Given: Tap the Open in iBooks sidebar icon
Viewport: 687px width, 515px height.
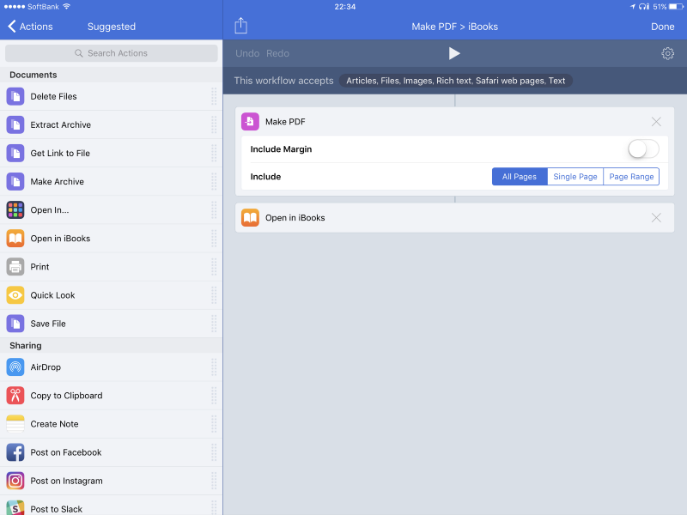Looking at the screenshot, I should 15,239.
